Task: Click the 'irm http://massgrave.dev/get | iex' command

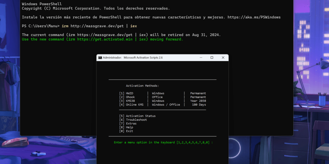Action: pos(99,26)
